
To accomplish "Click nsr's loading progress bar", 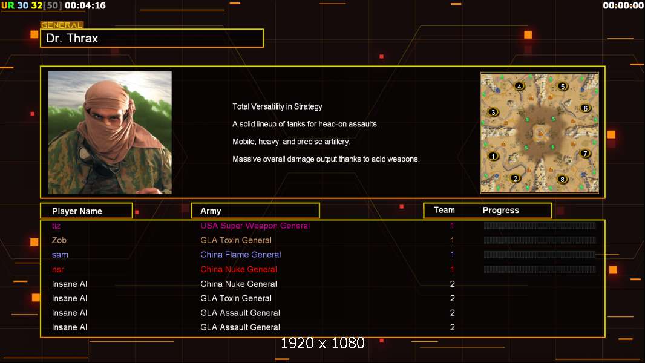I will pyautogui.click(x=540, y=269).
